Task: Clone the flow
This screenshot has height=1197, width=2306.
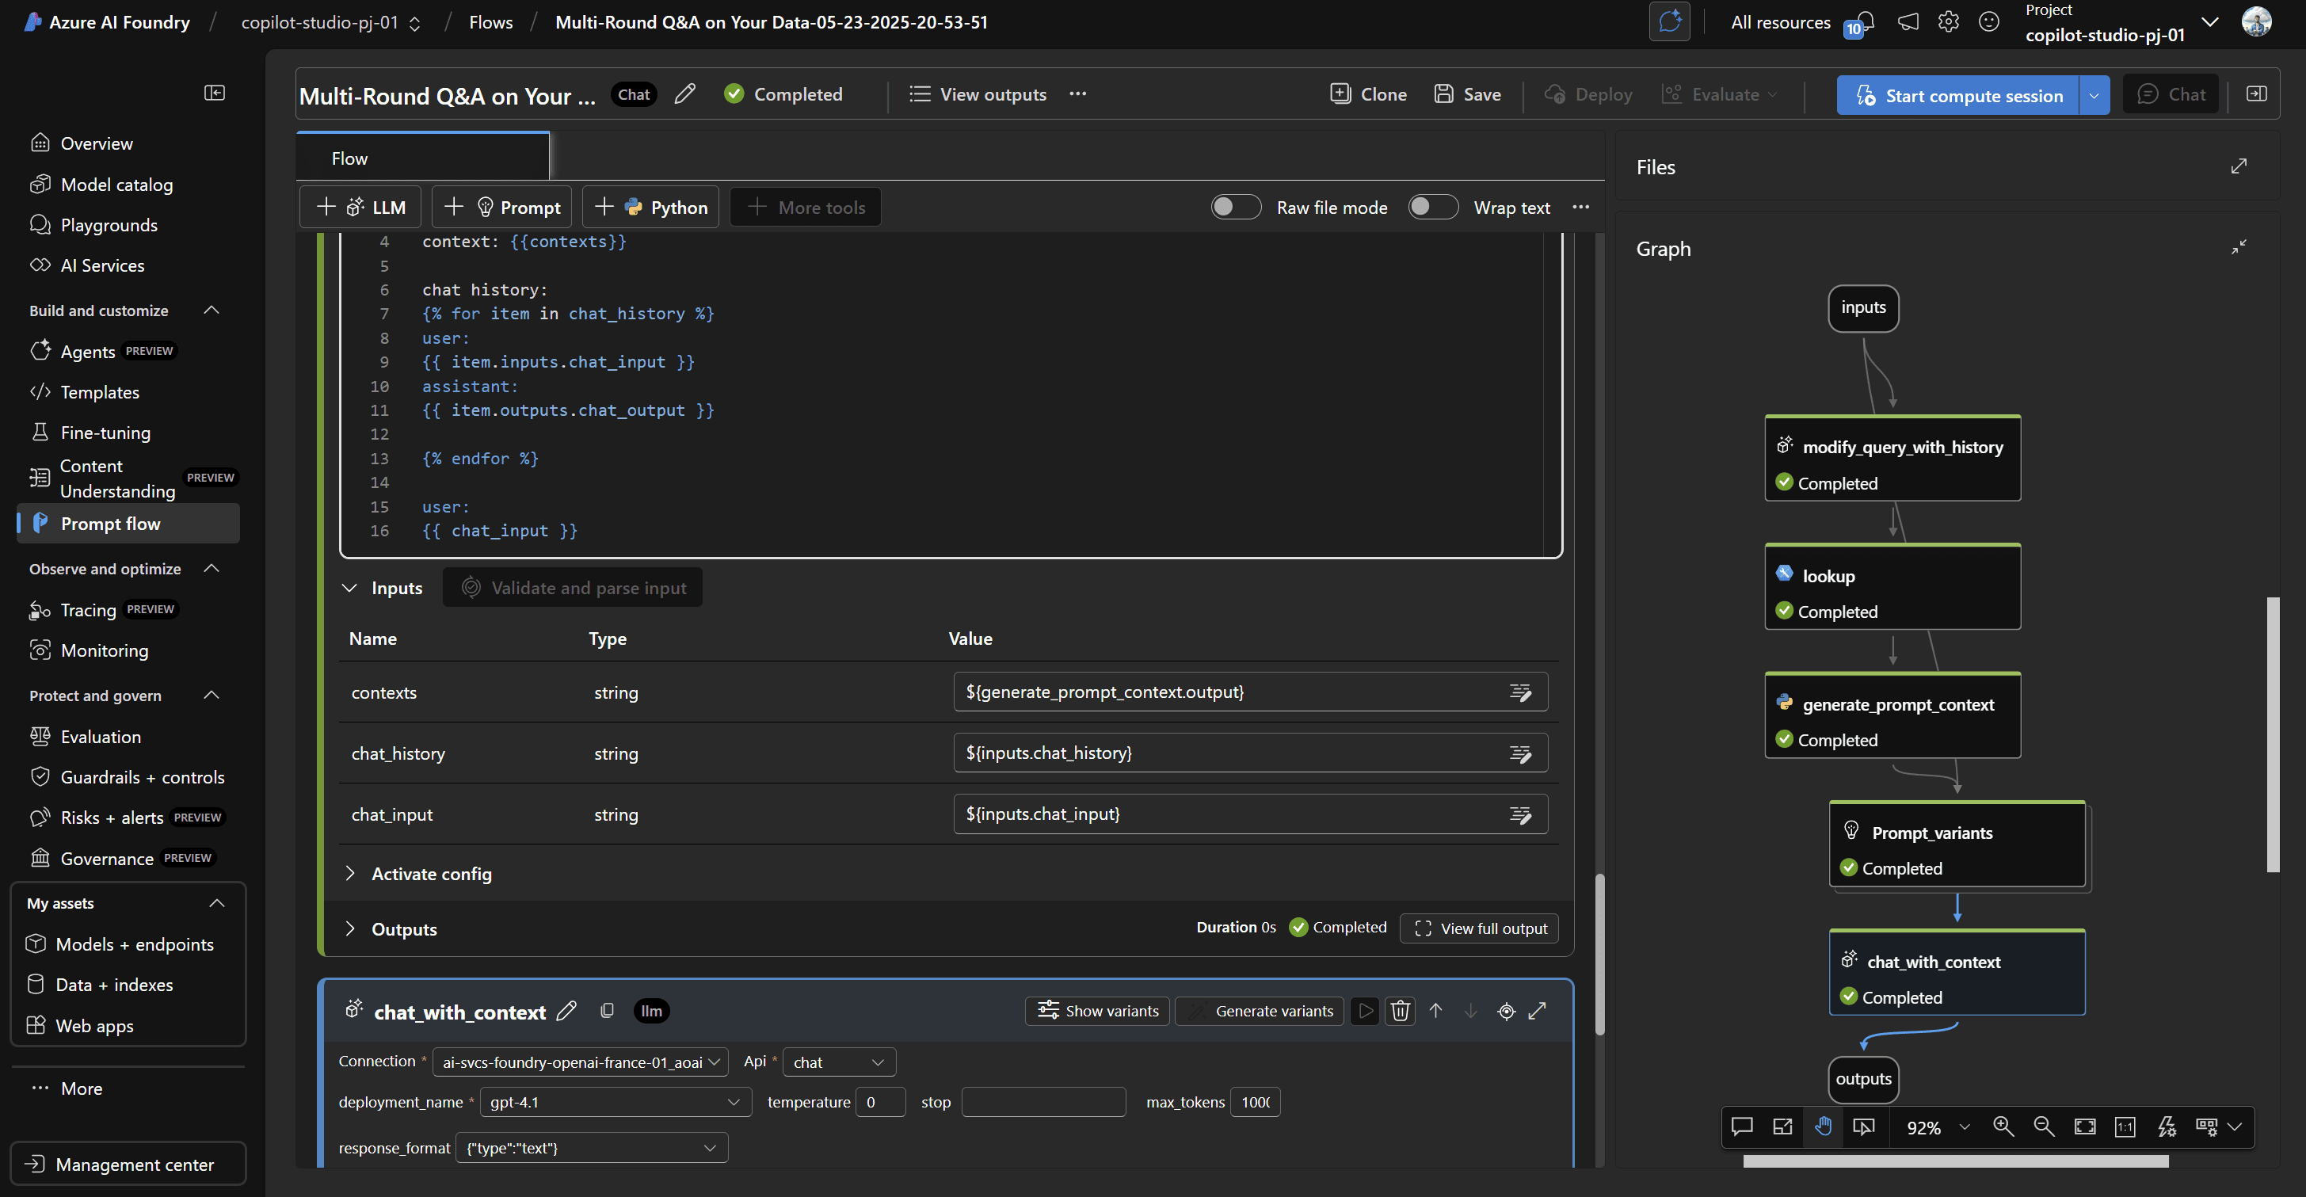Action: (1368, 94)
